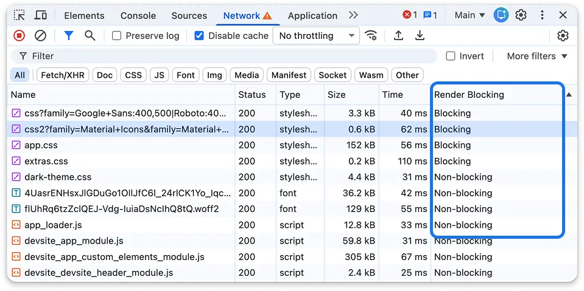Image resolution: width=584 pixels, height=291 pixels.
Task: Open DevTools settings gear in the top bar
Action: tap(521, 15)
